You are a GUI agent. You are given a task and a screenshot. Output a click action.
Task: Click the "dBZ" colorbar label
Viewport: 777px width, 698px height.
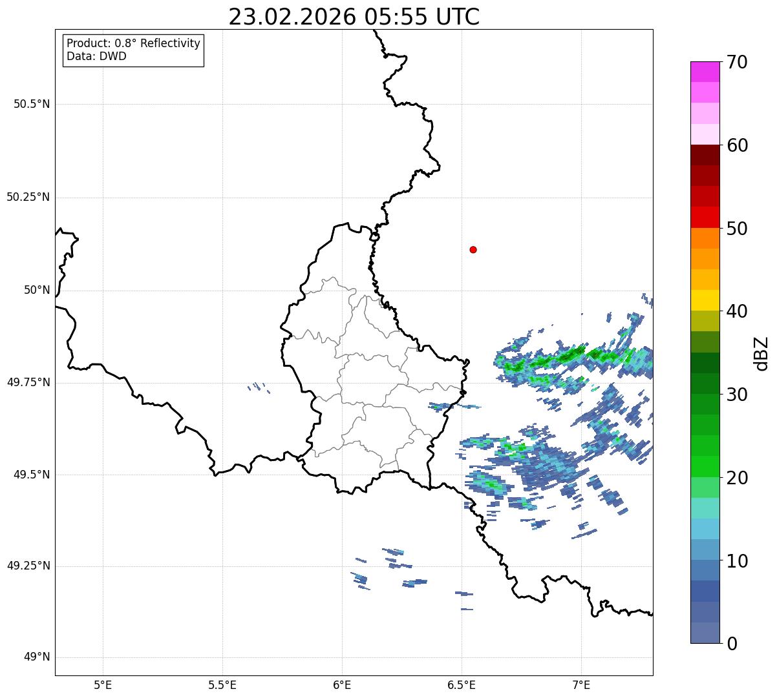761,353
